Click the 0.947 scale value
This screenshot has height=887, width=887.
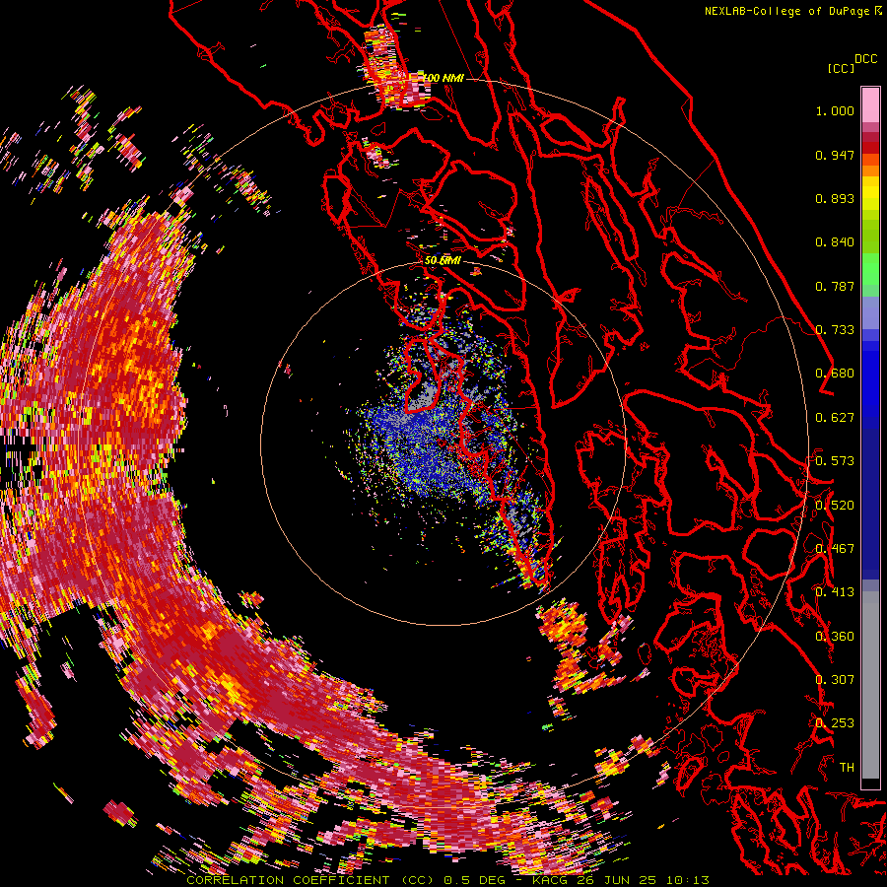click(x=835, y=155)
